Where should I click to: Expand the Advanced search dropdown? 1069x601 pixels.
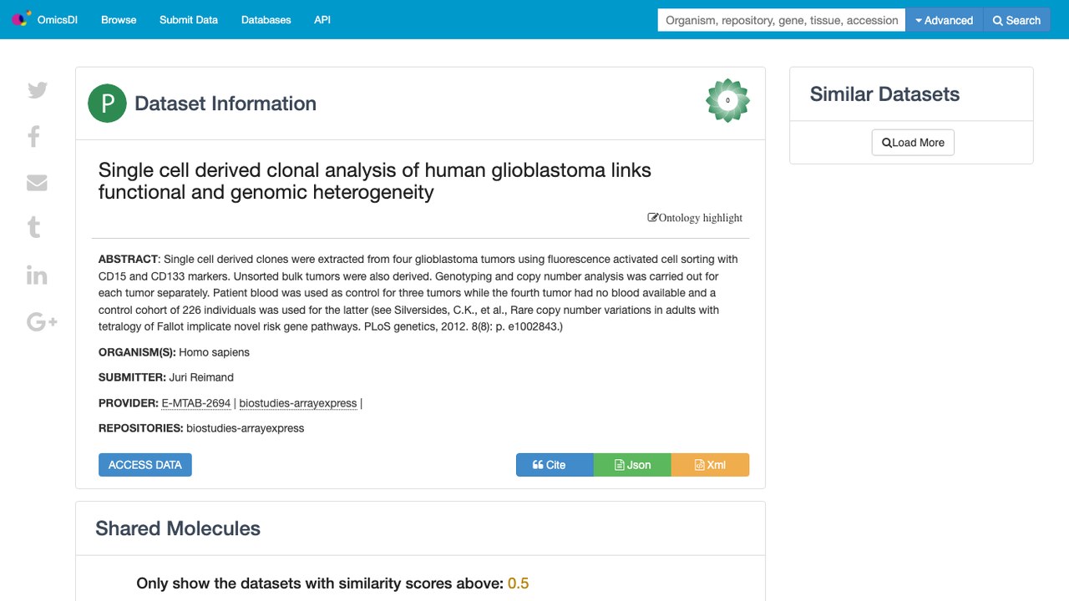pos(945,20)
